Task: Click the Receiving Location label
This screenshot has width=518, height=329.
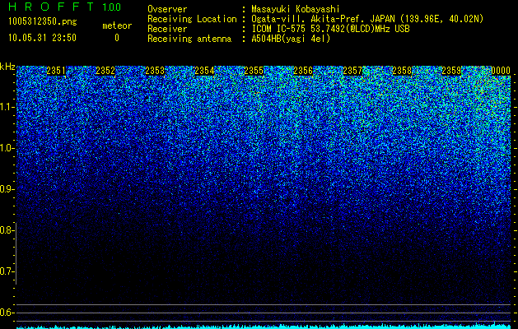Action: point(192,19)
